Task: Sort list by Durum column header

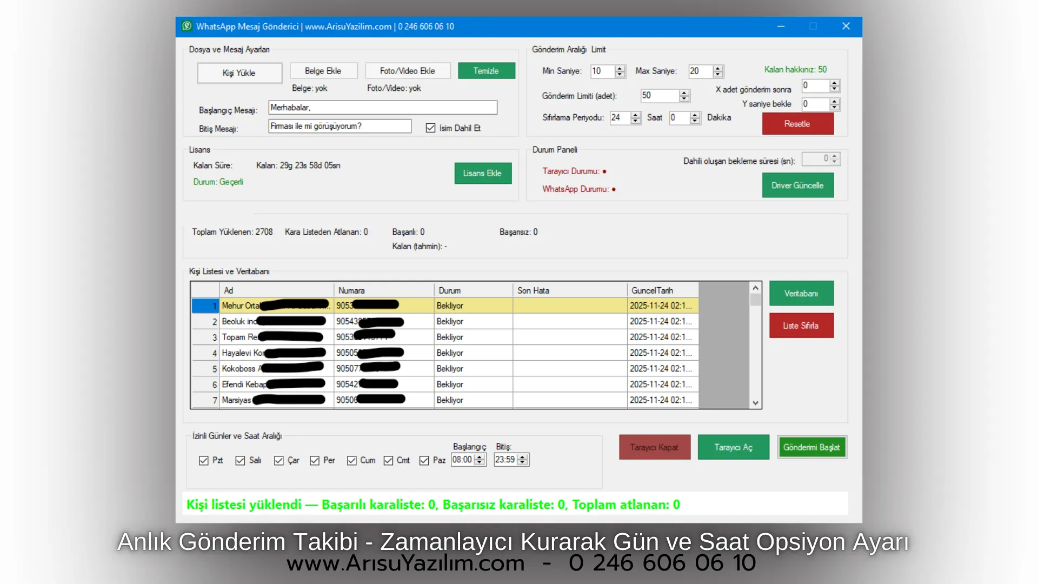Action: 473,290
